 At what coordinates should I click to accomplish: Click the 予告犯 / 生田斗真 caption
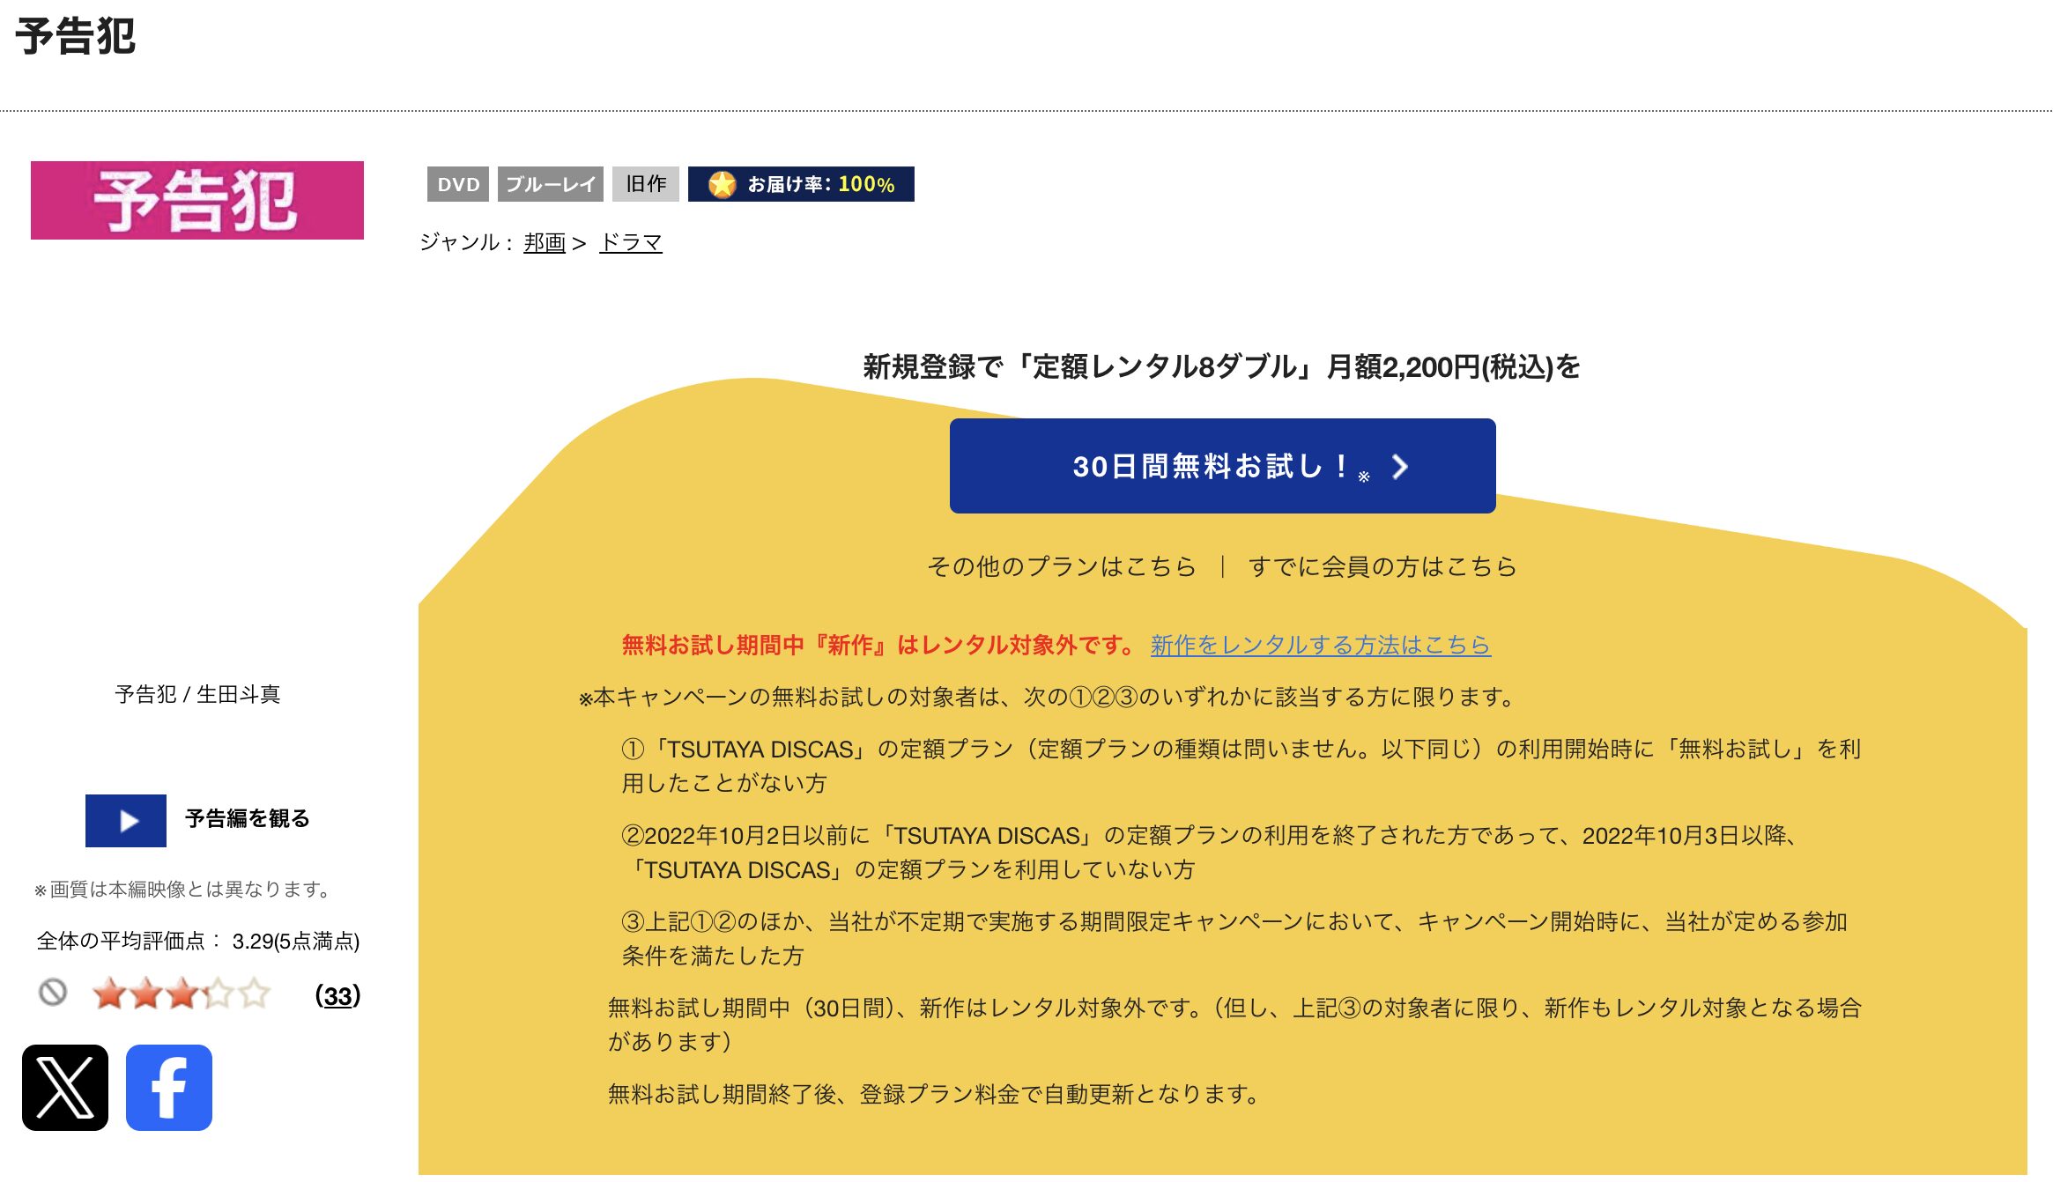(x=197, y=695)
